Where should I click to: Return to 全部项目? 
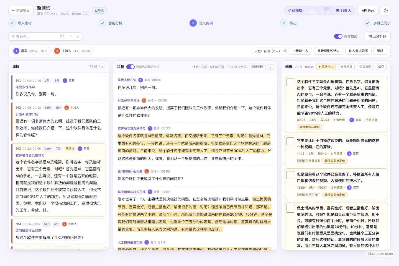21,11
